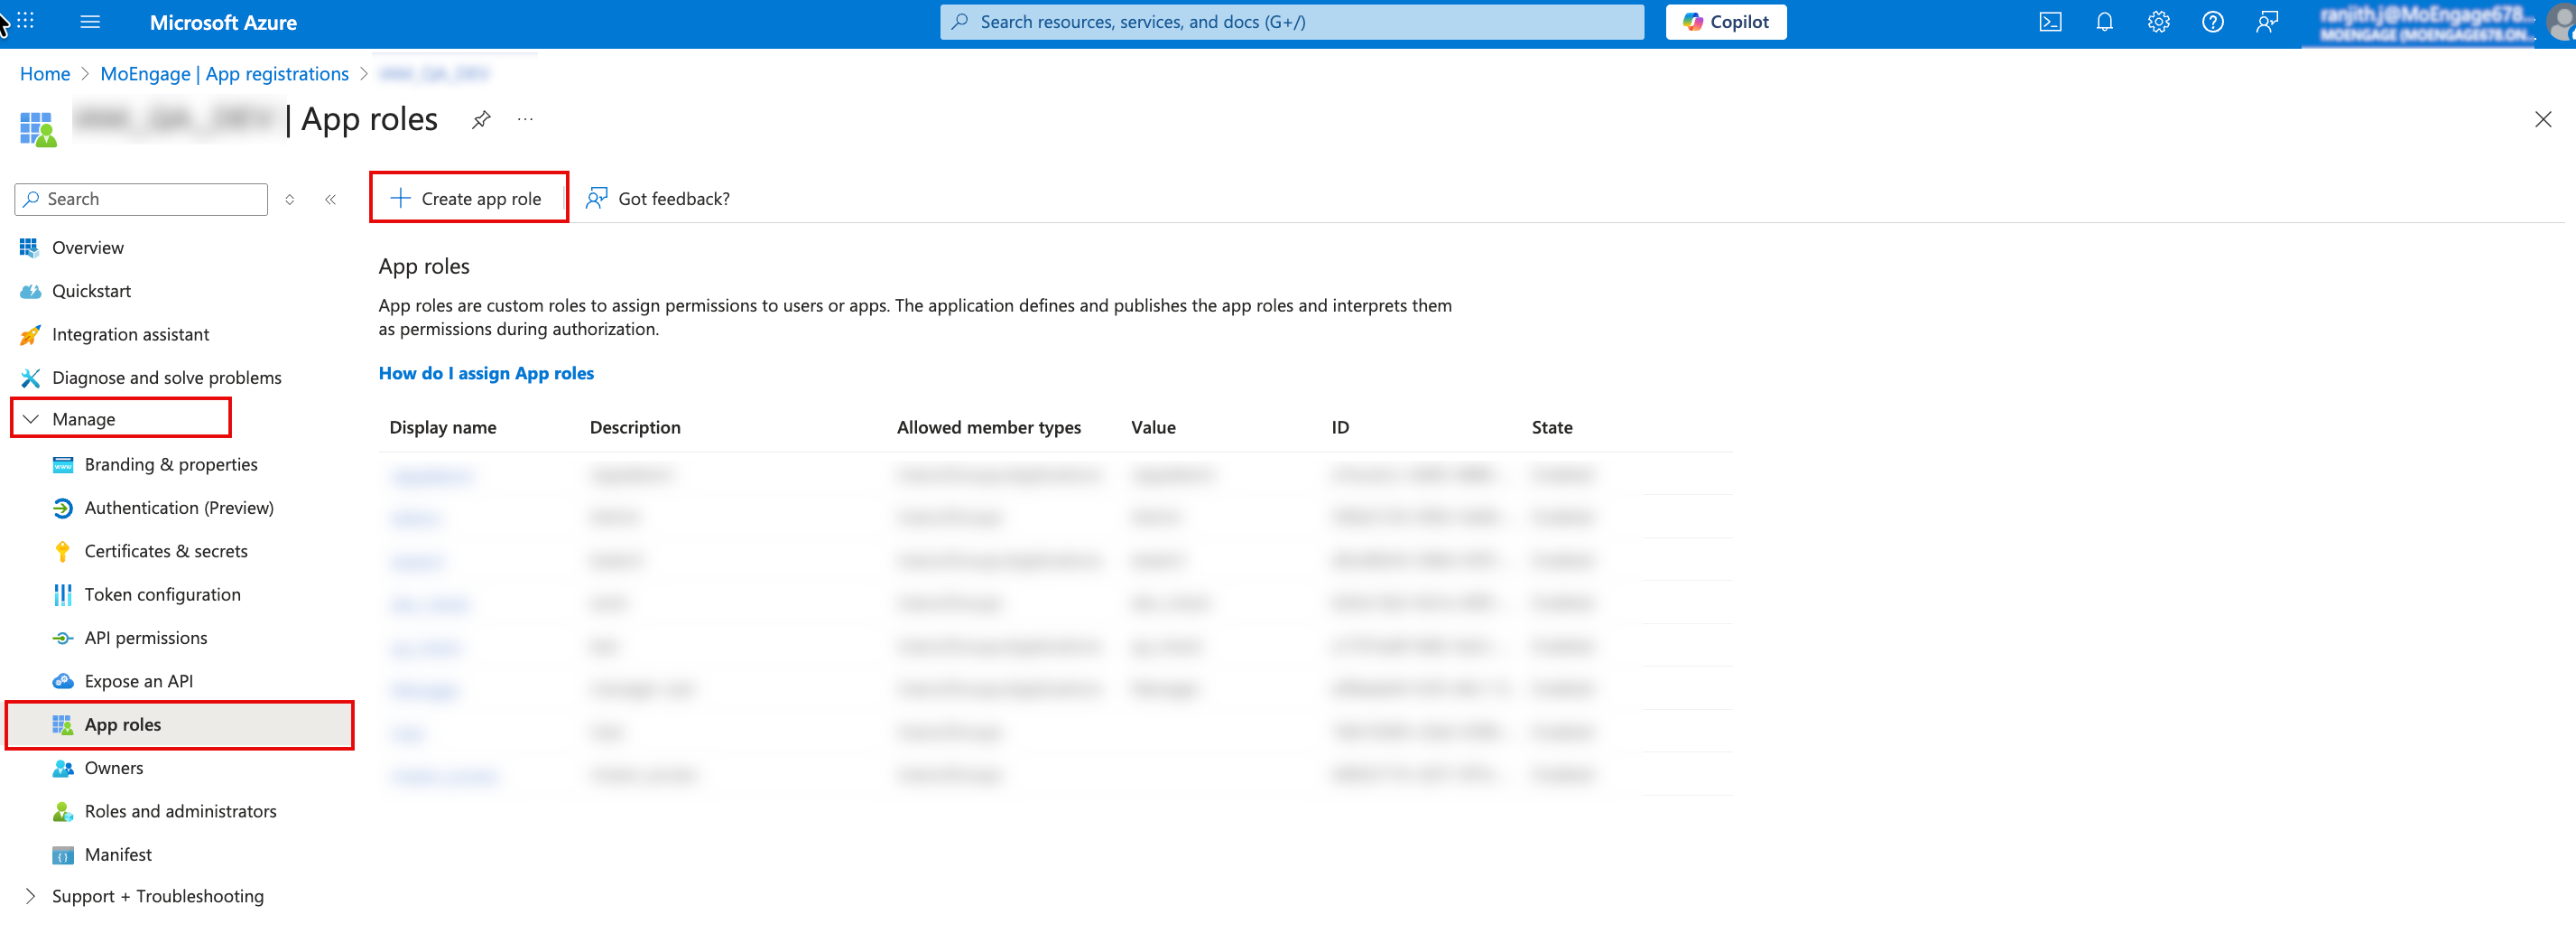Open the ellipsis more options menu
Image resolution: width=2576 pixels, height=952 pixels.
(525, 120)
